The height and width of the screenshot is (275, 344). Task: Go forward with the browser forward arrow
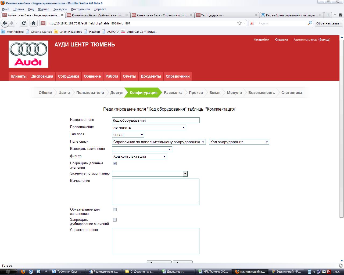(12, 23)
